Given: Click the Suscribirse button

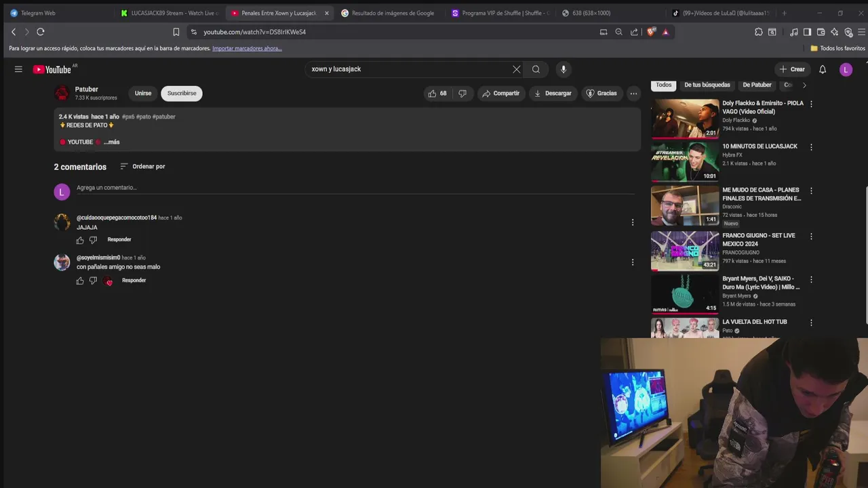Looking at the screenshot, I should click(182, 94).
